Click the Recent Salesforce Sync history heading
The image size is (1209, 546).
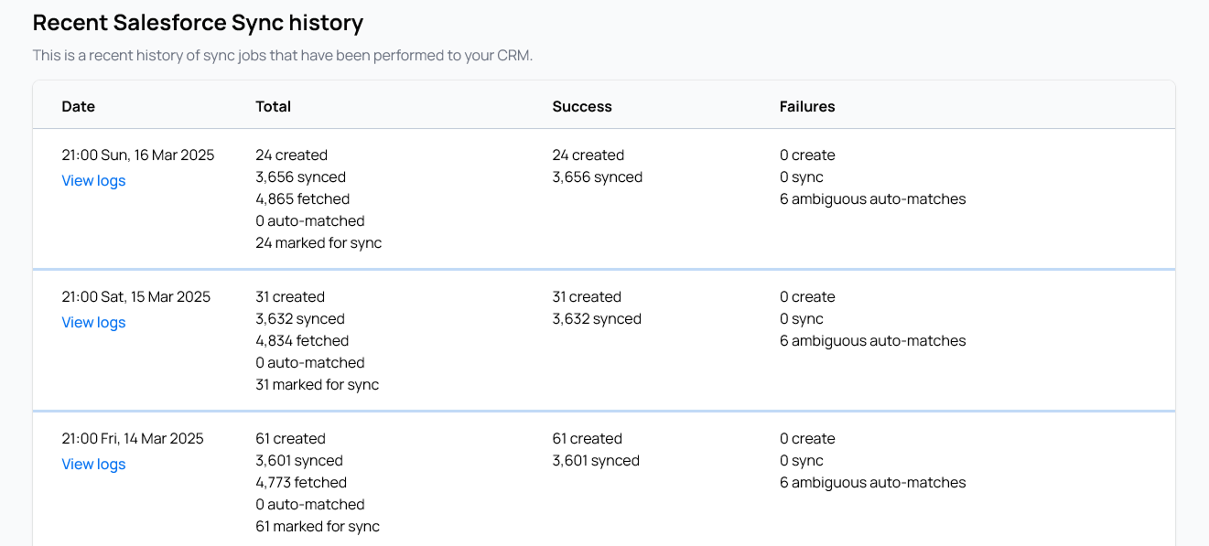tap(198, 23)
